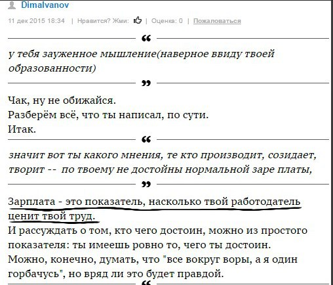Click the quote значит вот ты какого мнения
333x285 pixels.
click(163, 155)
